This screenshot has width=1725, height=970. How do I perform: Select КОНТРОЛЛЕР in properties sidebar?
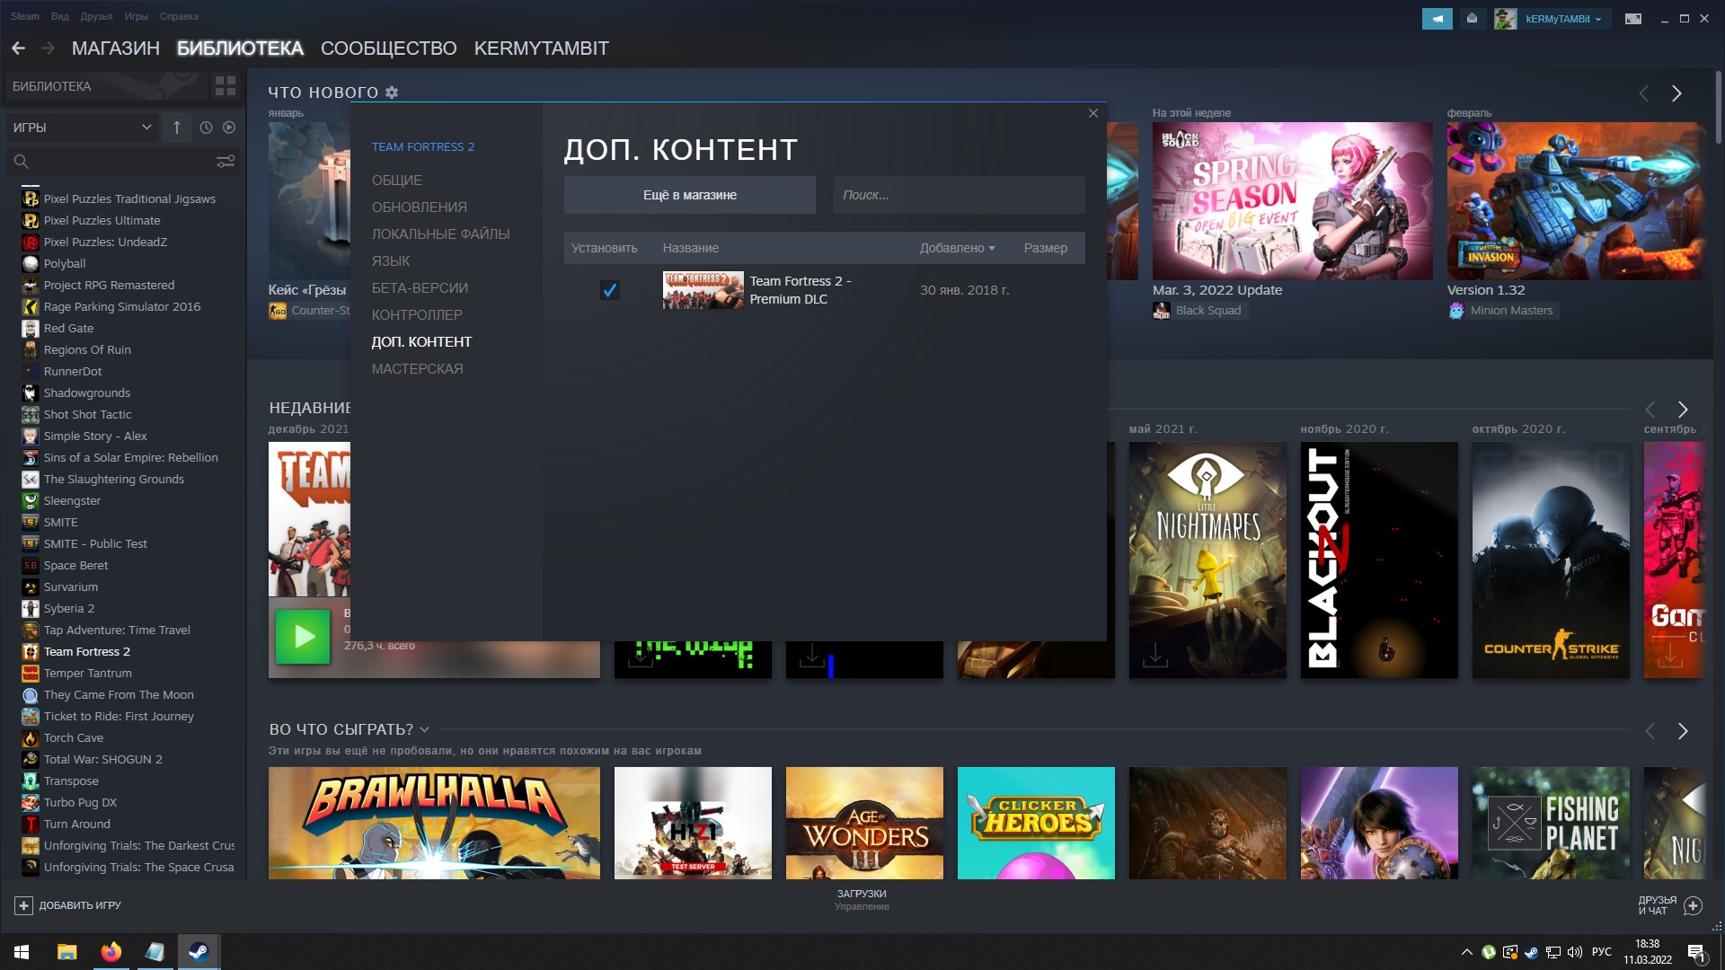(418, 315)
